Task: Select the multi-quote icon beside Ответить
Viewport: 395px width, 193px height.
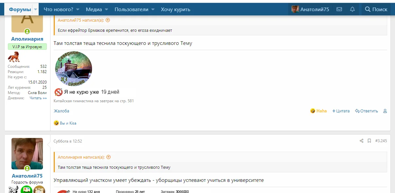Action: (x=385, y=111)
